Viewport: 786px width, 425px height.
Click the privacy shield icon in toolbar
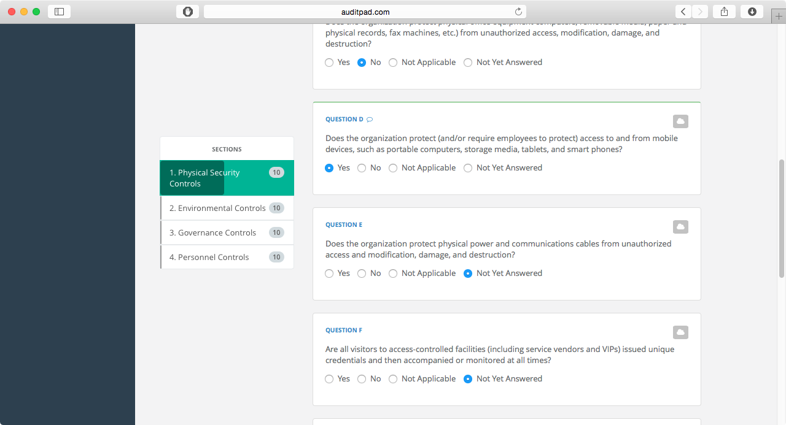point(187,12)
